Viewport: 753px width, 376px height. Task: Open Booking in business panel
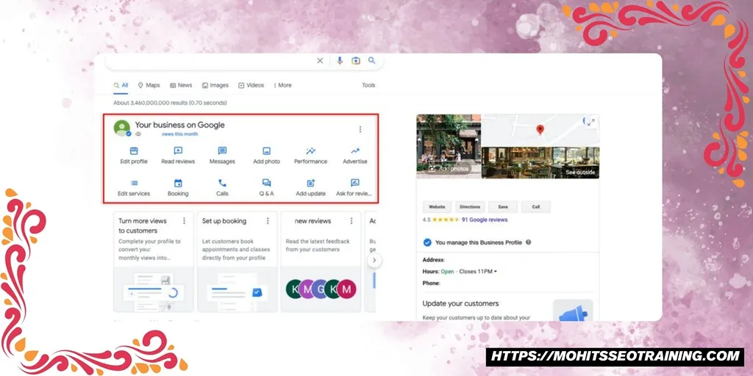pyautogui.click(x=178, y=188)
